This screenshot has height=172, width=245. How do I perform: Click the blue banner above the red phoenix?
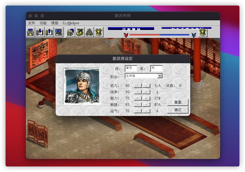131,28
